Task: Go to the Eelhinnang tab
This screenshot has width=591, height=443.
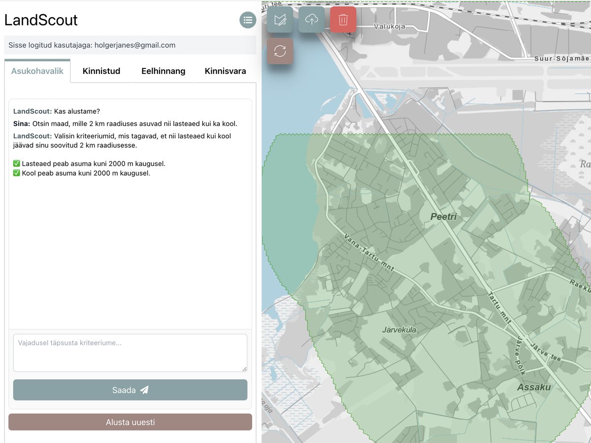Action: pos(164,71)
